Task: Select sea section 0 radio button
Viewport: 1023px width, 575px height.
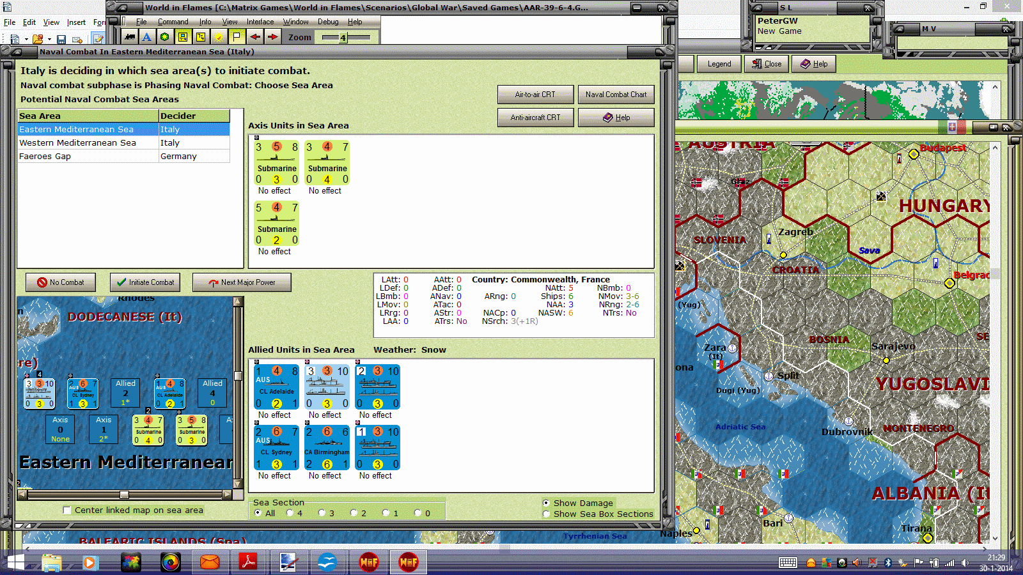Action: tap(418, 513)
